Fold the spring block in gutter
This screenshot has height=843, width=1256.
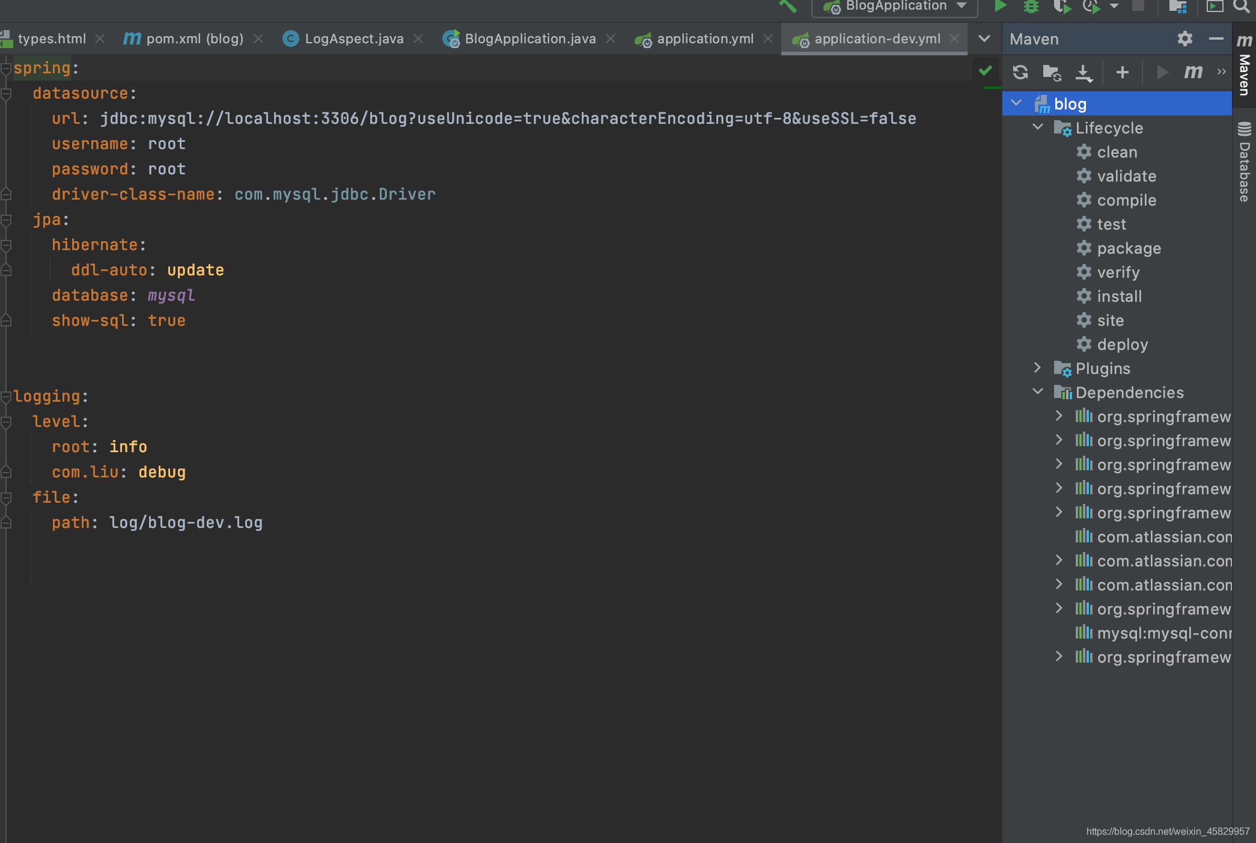click(6, 69)
